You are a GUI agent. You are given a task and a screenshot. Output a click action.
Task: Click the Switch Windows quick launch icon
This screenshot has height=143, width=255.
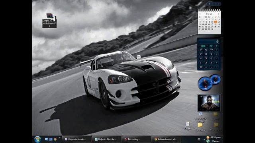click(51, 139)
